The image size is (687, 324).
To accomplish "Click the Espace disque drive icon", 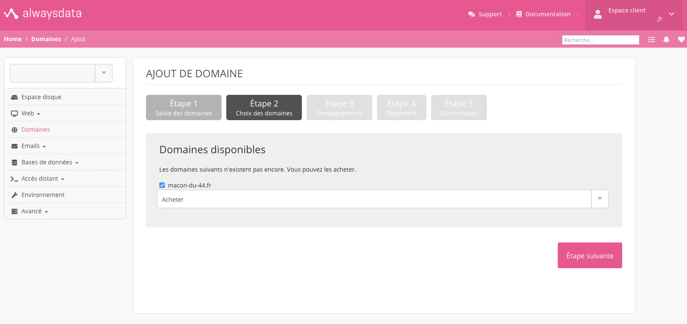I will (x=15, y=97).
